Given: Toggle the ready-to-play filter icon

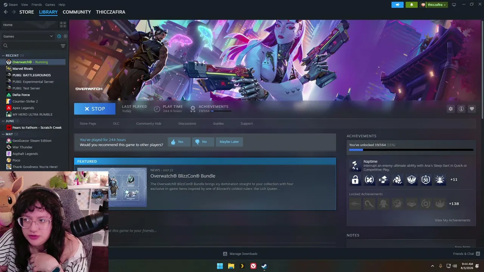Looking at the screenshot, I should click(65, 36).
